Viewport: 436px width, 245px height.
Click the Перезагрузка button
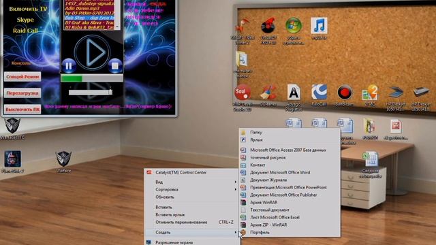(x=22, y=93)
